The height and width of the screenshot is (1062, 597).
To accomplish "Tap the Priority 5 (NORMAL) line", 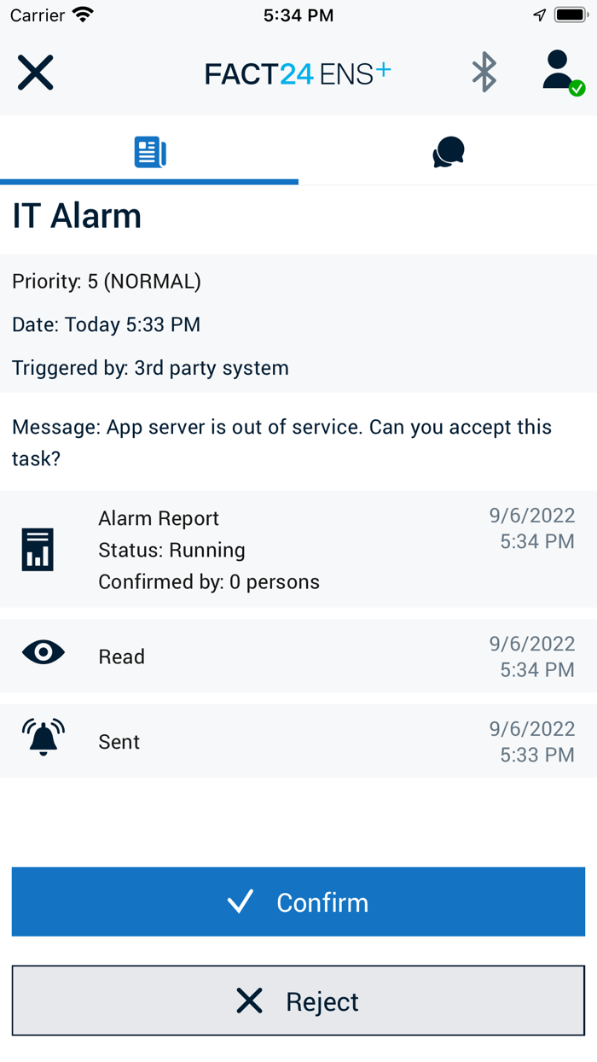I will pos(107,281).
